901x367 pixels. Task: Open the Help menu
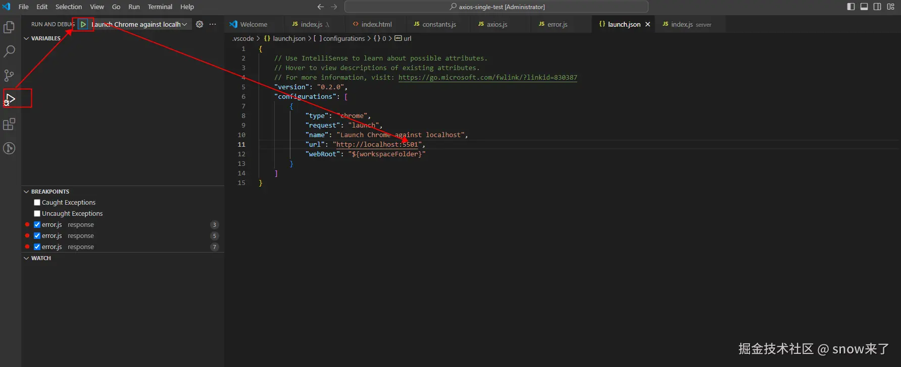[x=187, y=7]
